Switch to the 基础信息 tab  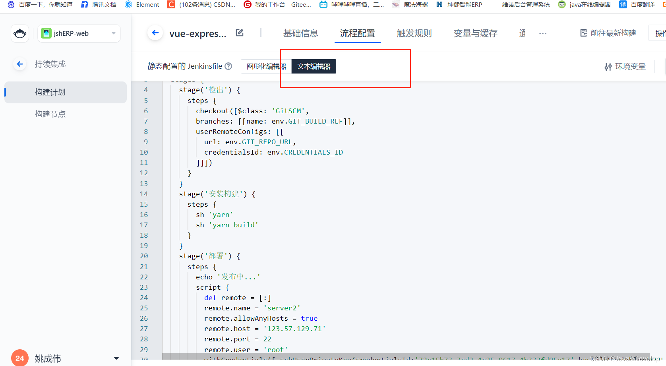pos(301,33)
